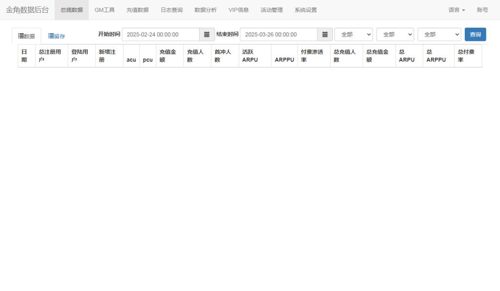500x291 pixels.
Task: Click the start time input field
Action: pyautogui.click(x=161, y=34)
